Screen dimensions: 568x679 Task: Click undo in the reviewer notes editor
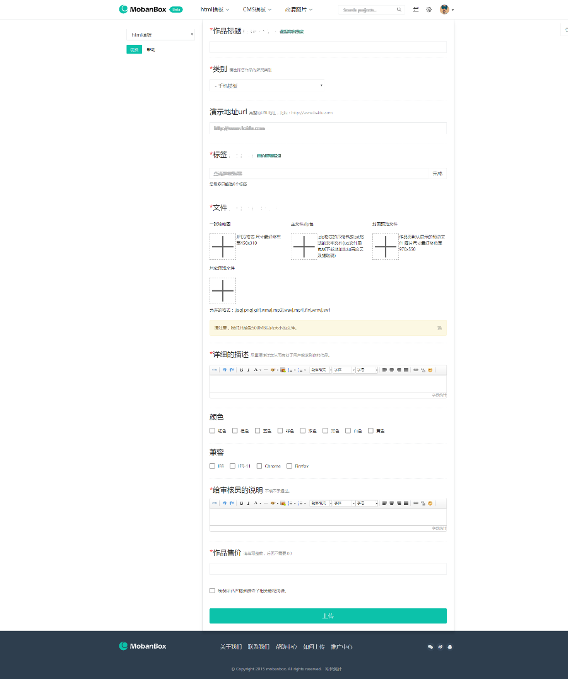click(224, 503)
